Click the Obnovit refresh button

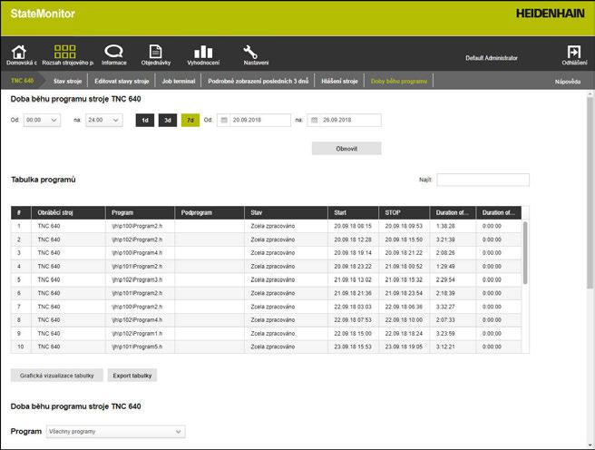coord(346,149)
